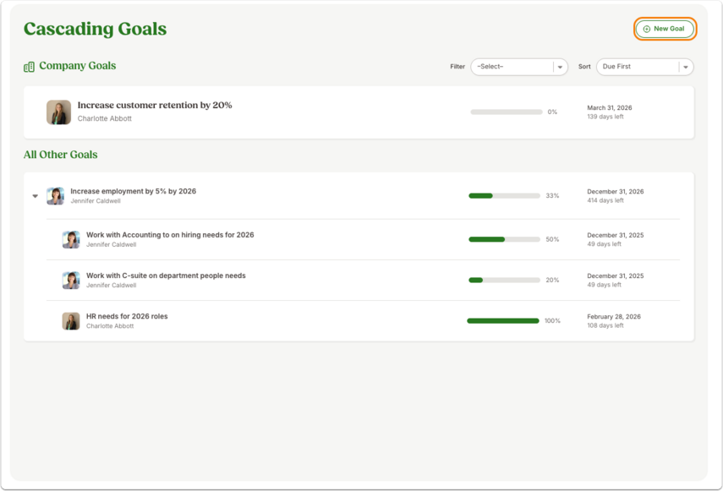The width and height of the screenshot is (723, 491).
Task: Click the 139 days left text
Action: pos(605,117)
